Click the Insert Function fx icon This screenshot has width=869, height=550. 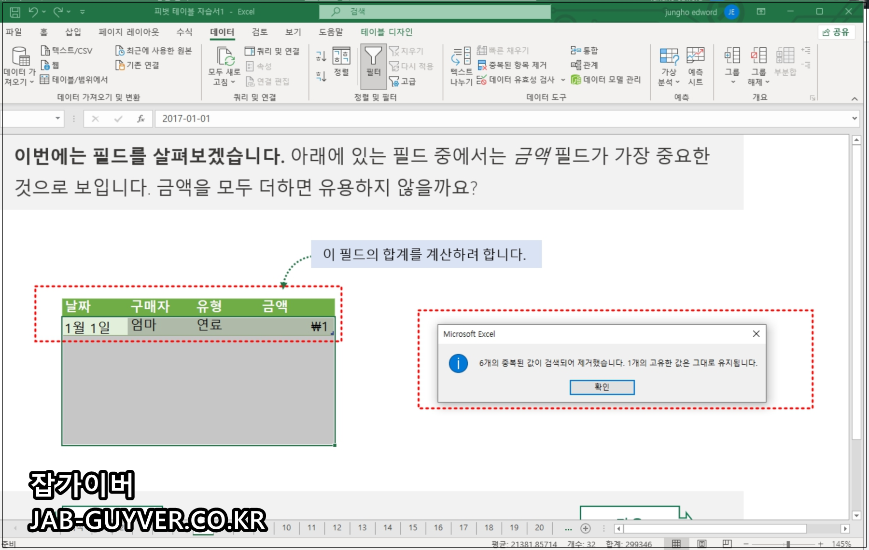[x=140, y=119]
